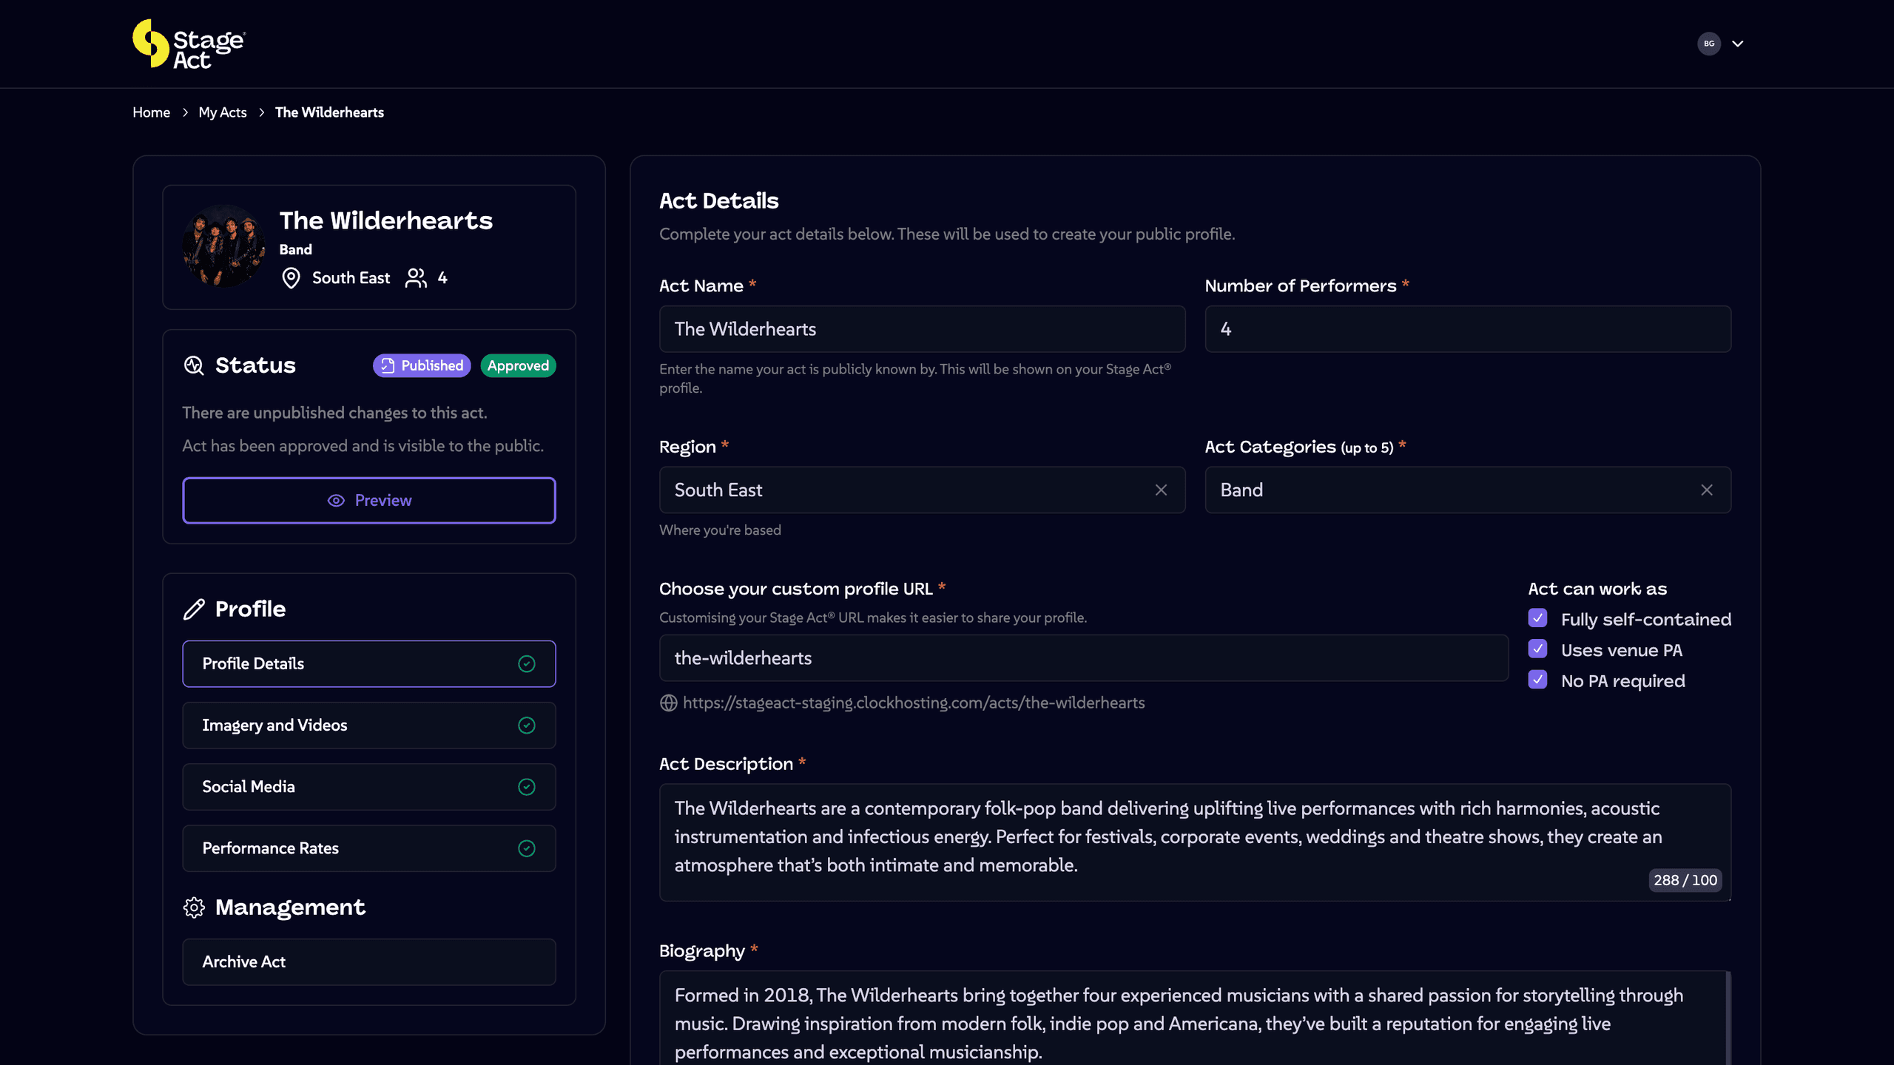The image size is (1894, 1065).
Task: Uncheck Fully self-contained checkbox
Action: [x=1537, y=618]
